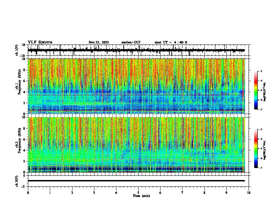Image resolution: width=280 pixels, height=216 pixels.
Task: Click the "2" kHz tick on ch.1 frequency axis
Action: click(x=24, y=103)
